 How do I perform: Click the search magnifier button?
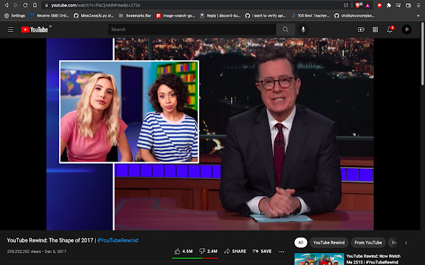coord(286,29)
